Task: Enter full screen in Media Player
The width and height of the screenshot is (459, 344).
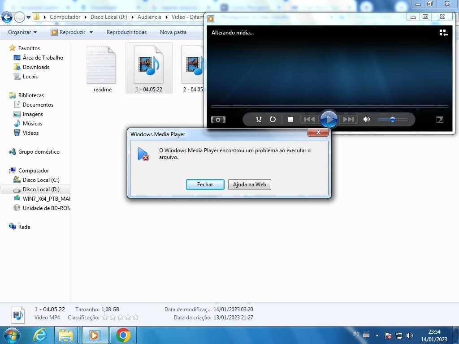Action: [440, 120]
